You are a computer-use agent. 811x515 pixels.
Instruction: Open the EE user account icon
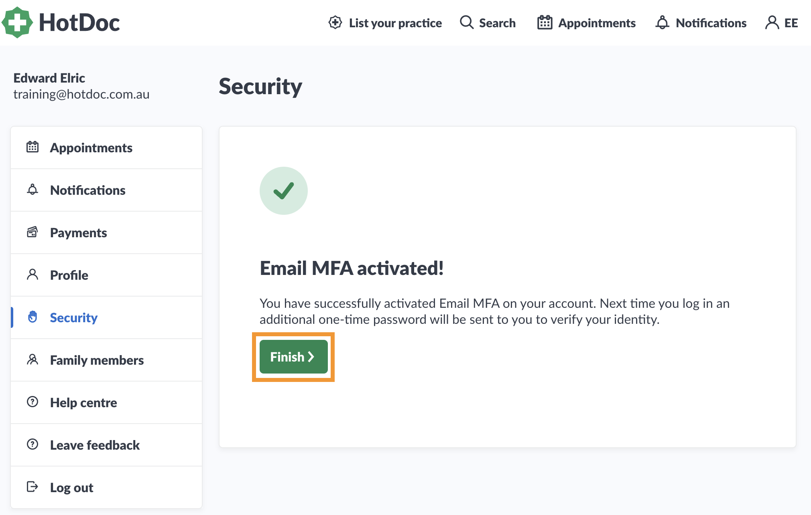(x=772, y=23)
